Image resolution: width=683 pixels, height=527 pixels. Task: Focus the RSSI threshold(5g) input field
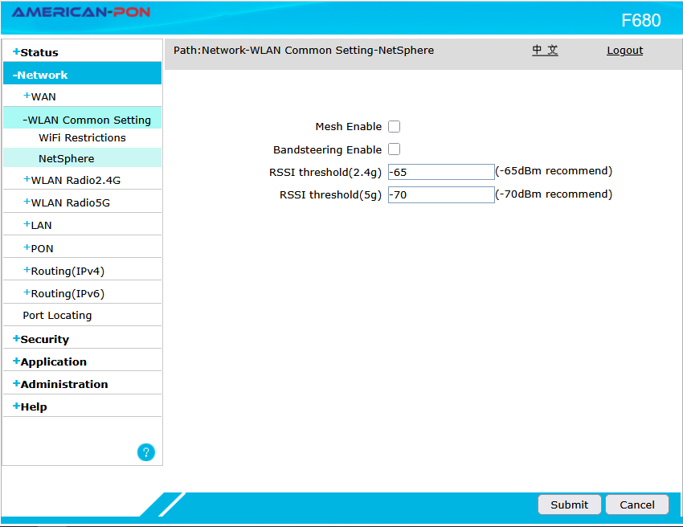440,194
